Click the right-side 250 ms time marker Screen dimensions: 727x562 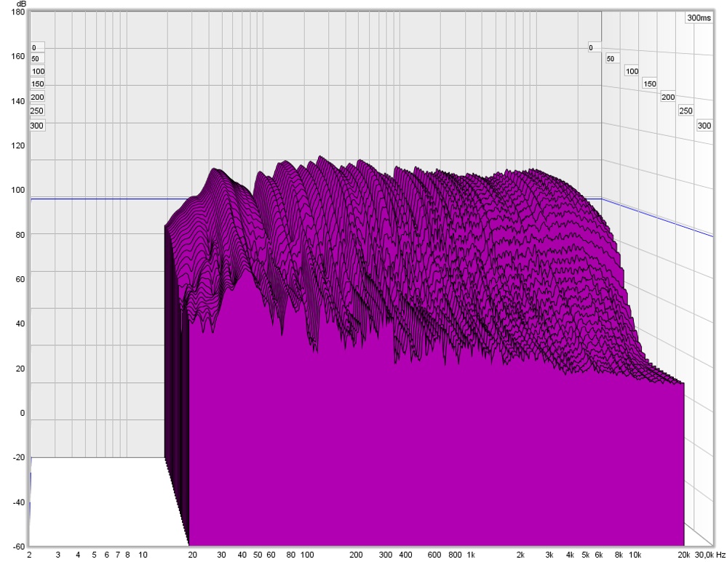pyautogui.click(x=686, y=111)
